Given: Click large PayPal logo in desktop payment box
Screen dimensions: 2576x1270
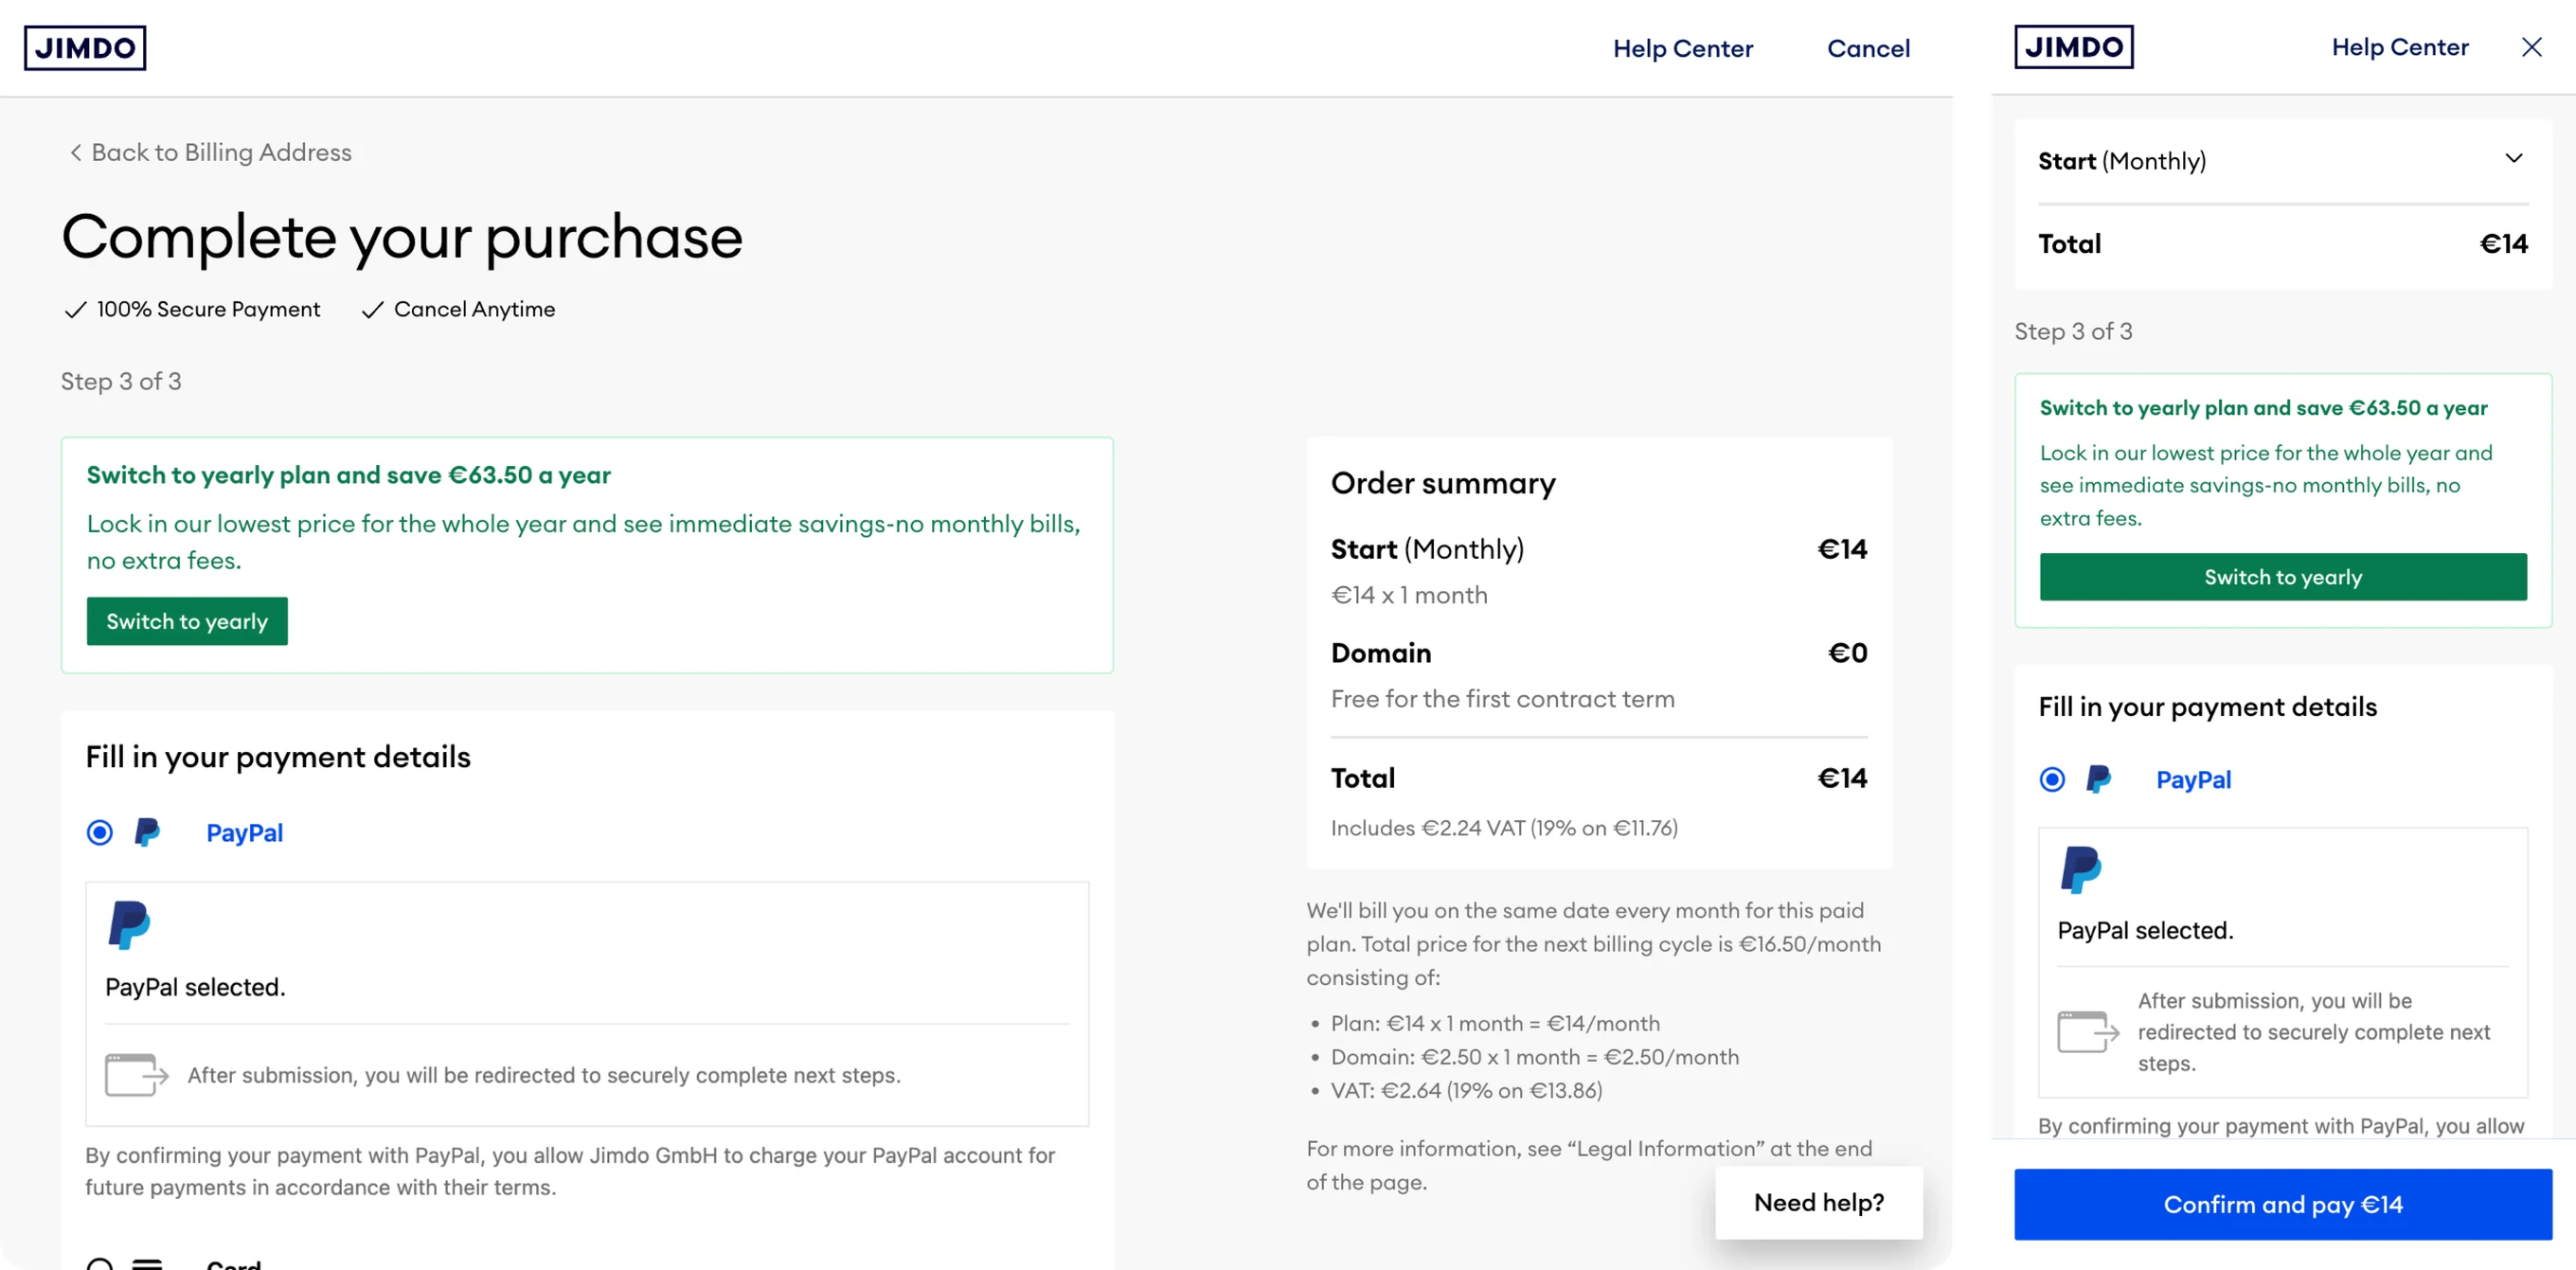Looking at the screenshot, I should [129, 925].
